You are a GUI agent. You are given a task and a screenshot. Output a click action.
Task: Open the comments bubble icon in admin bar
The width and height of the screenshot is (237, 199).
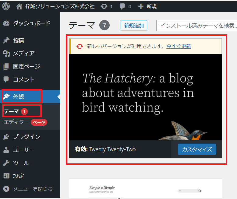click(122, 6)
